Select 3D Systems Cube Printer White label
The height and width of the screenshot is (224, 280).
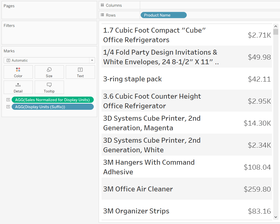pyautogui.click(x=152, y=145)
